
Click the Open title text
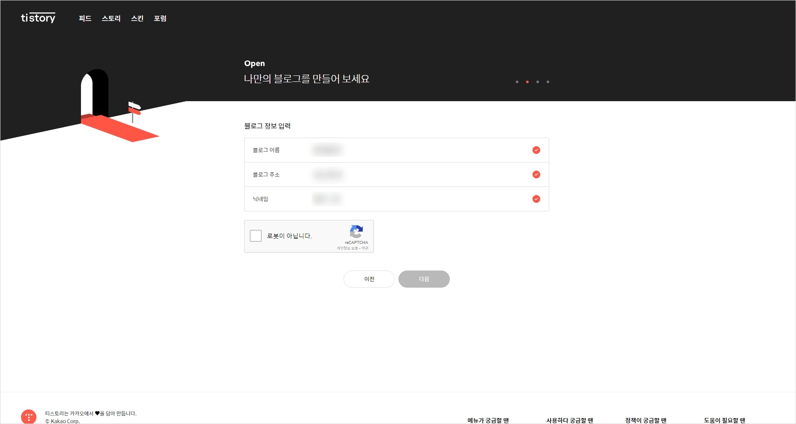[254, 63]
